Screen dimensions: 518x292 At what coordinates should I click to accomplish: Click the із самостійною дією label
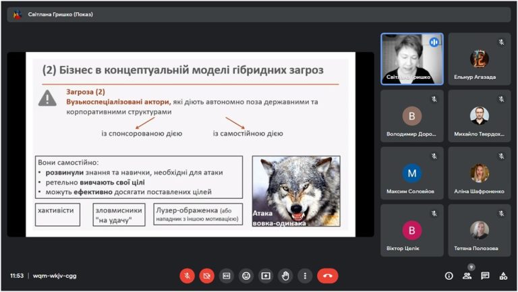[x=248, y=134]
